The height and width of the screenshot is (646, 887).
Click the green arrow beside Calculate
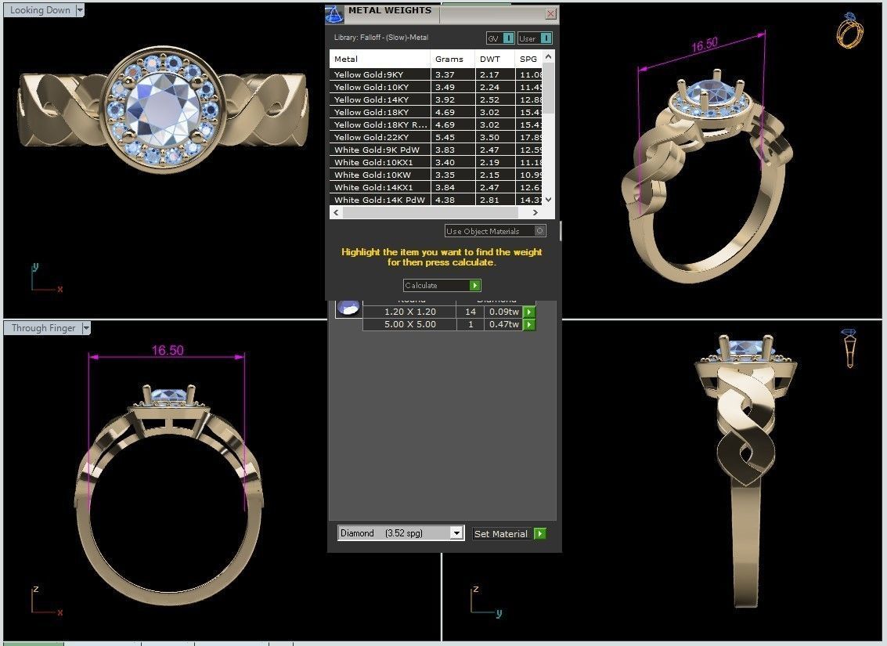(x=475, y=285)
